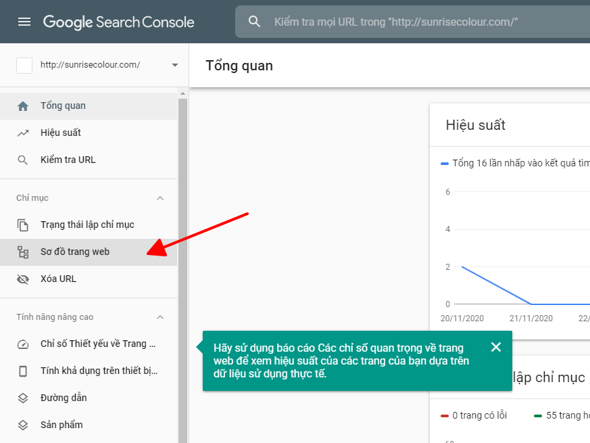Click the sidebar scrollbar up arrow
Screen dimensions: 590x443
click(x=183, y=93)
